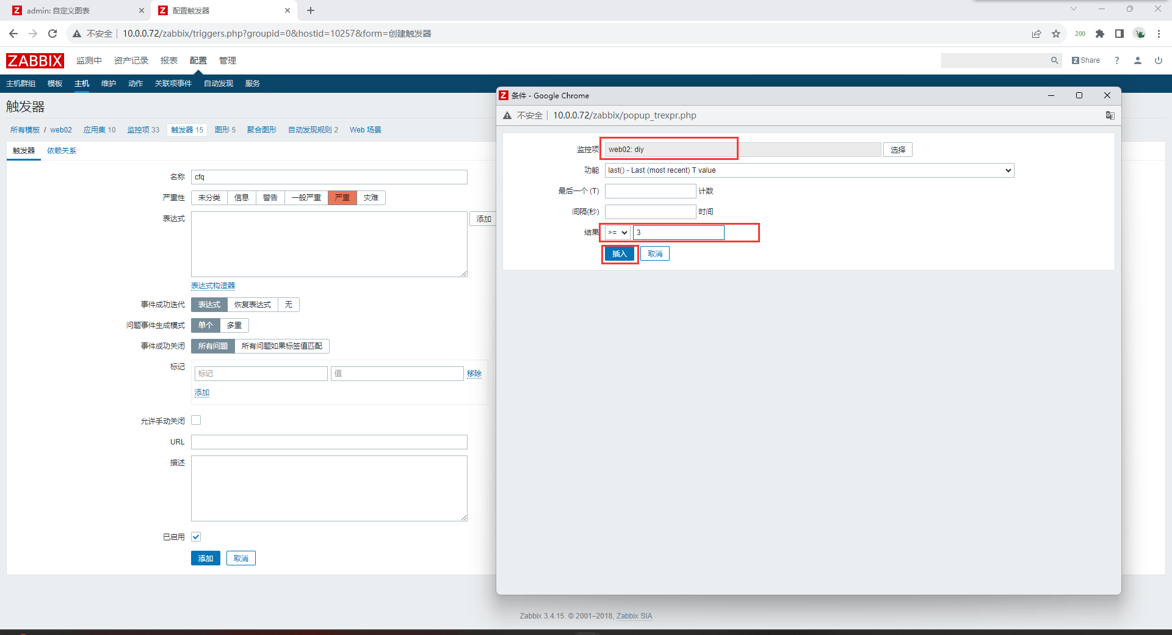This screenshot has height=635, width=1172.
Task: Click the 间隔(秒) input field
Action: 650,212
